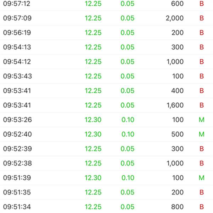Click the M marker at 09:51:39
The width and height of the screenshot is (213, 213).
[202, 178]
